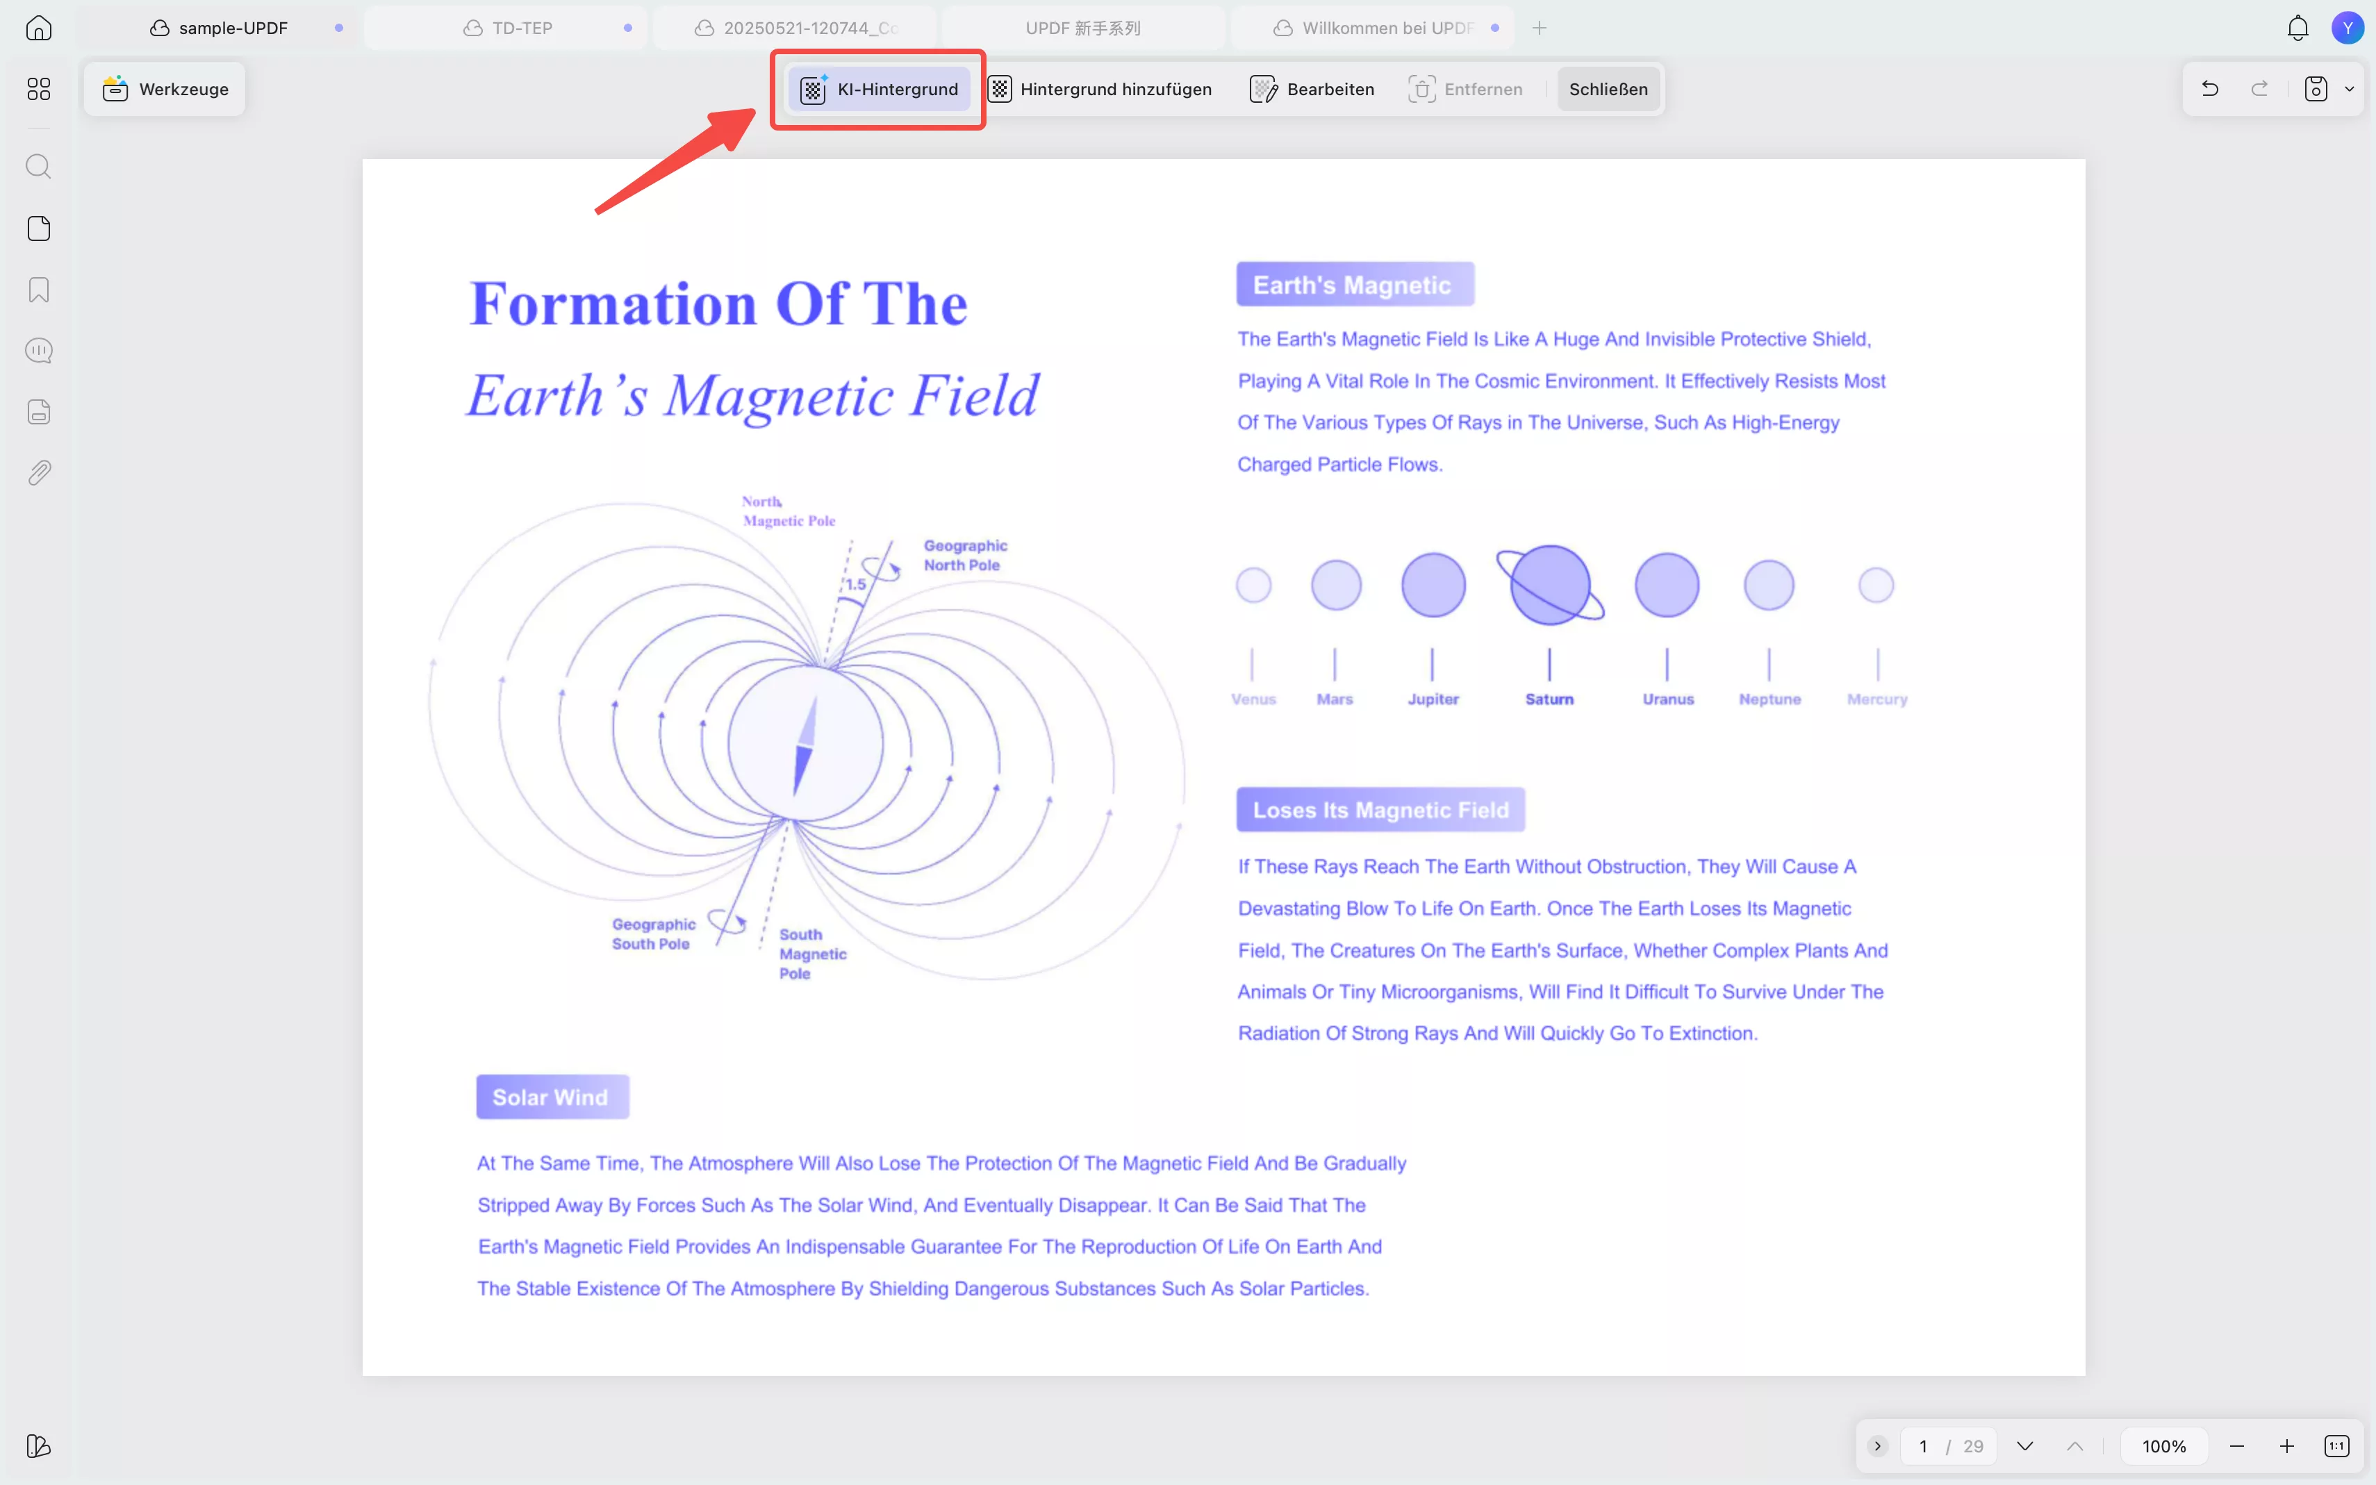Screen dimensions: 2376x1485
Task: Open the comments panel icon
Action: 38,351
